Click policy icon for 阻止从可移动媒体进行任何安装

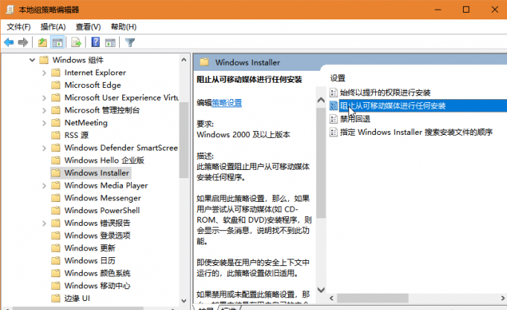point(334,106)
